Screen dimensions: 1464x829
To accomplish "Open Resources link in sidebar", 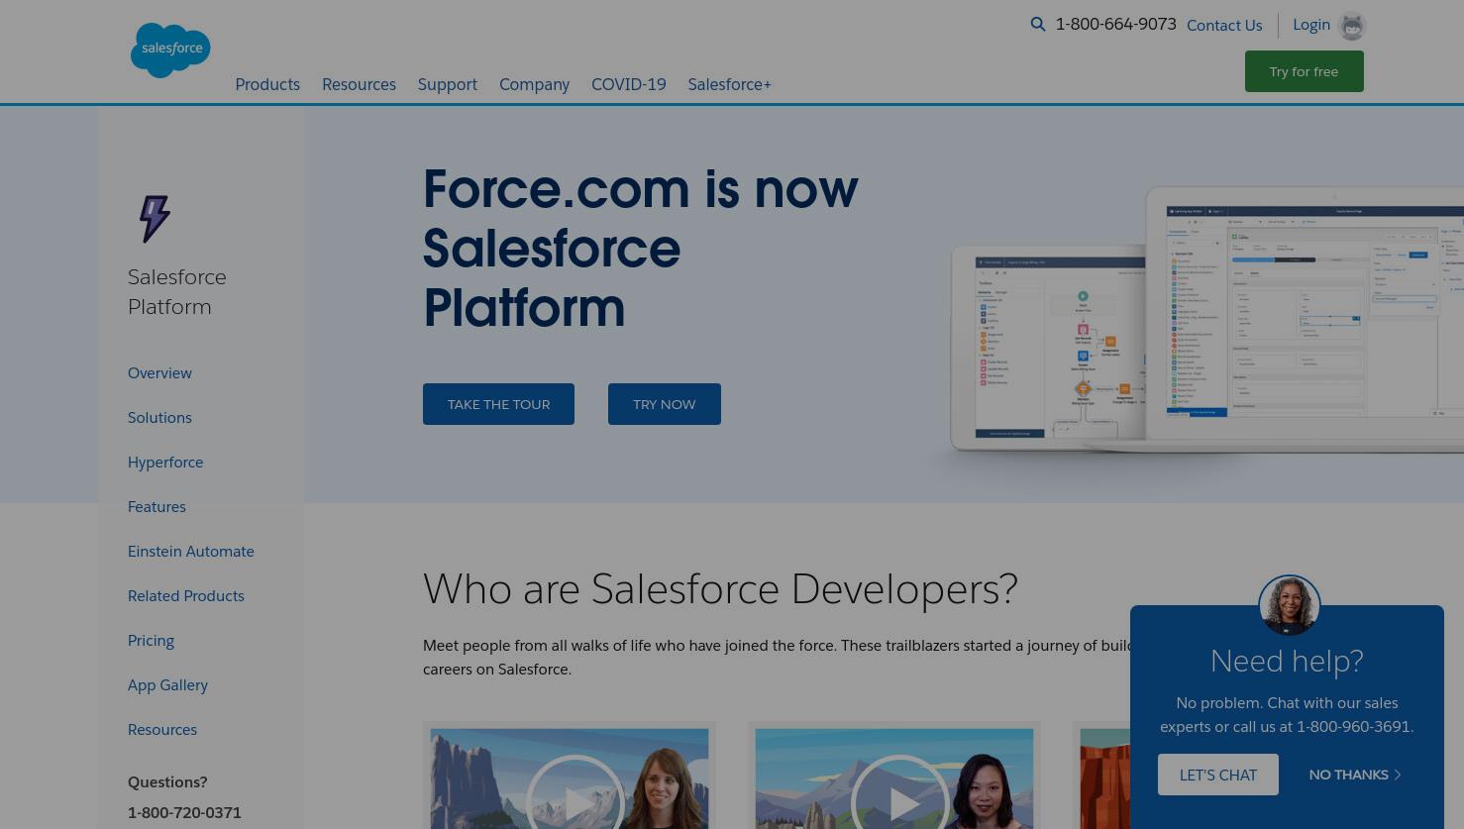I will click(x=162, y=729).
